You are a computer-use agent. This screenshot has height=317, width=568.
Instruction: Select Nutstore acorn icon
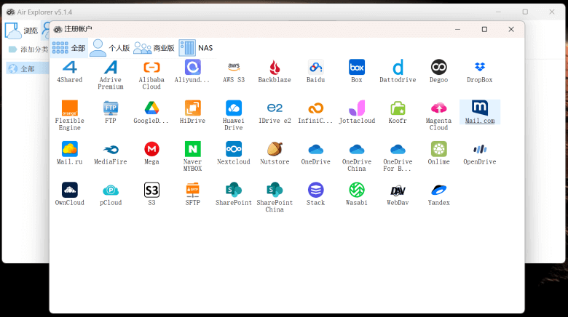point(275,149)
